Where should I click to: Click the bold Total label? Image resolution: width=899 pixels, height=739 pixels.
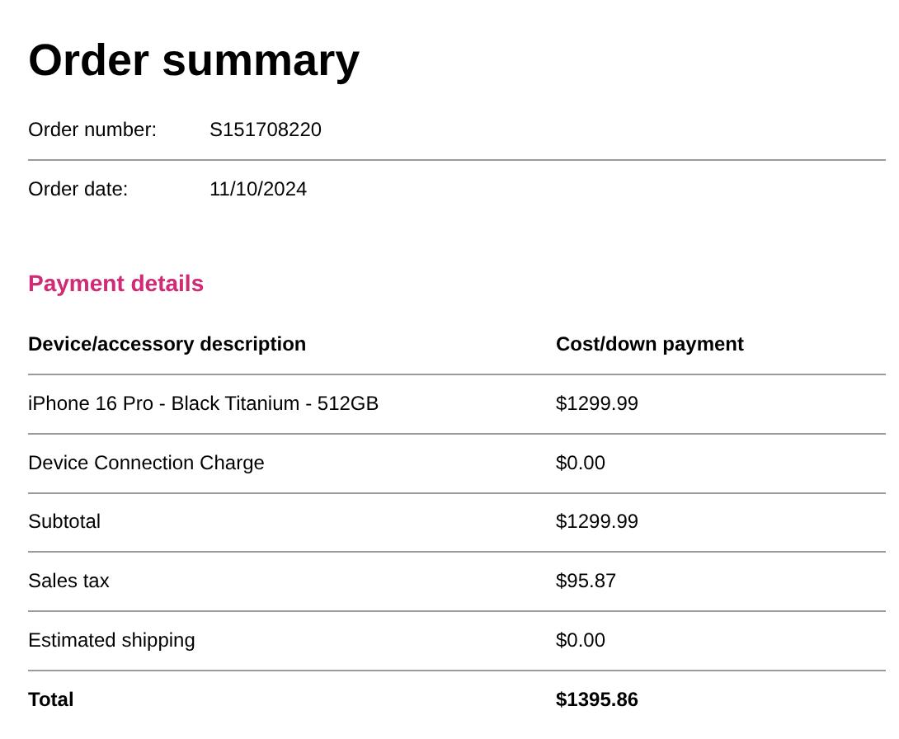tap(51, 700)
